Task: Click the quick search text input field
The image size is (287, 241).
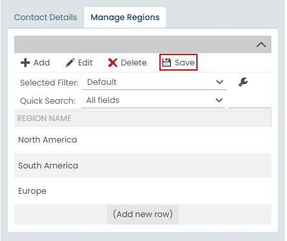Action: (x=250, y=100)
